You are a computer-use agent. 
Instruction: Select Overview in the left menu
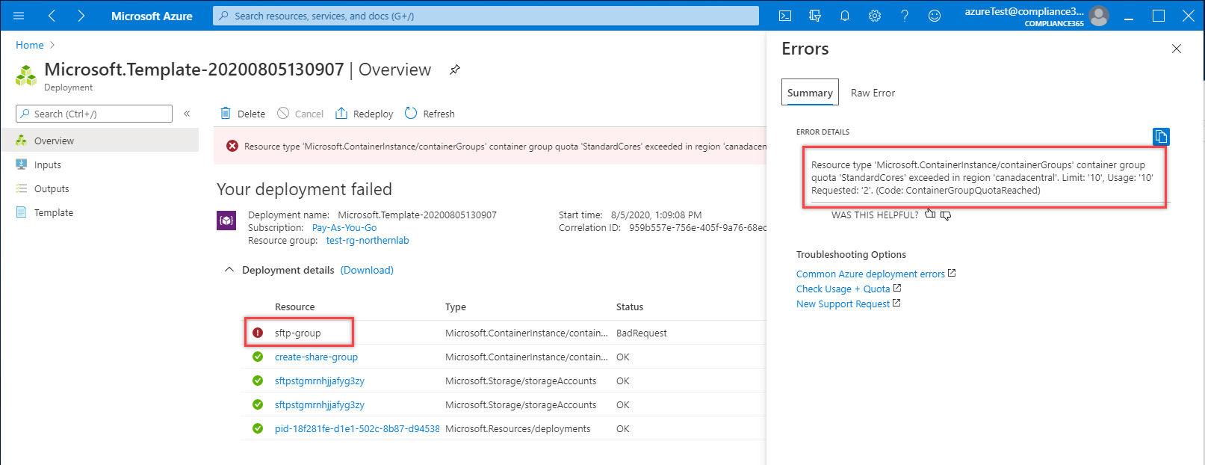[x=99, y=141]
